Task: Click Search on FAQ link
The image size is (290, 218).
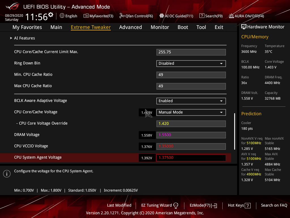Action: [274, 205]
